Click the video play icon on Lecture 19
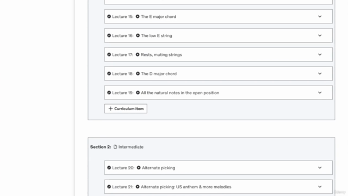Screen dimensions: 348x196 point(138,93)
